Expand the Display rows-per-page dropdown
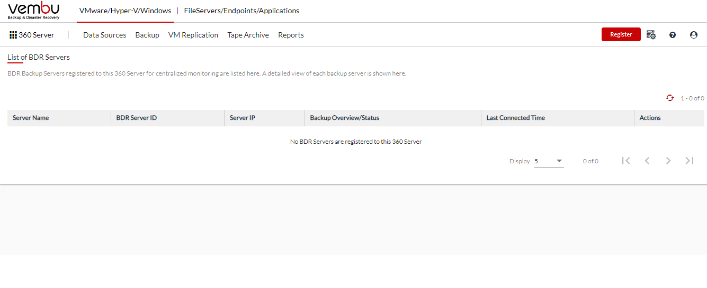 pyautogui.click(x=549, y=161)
